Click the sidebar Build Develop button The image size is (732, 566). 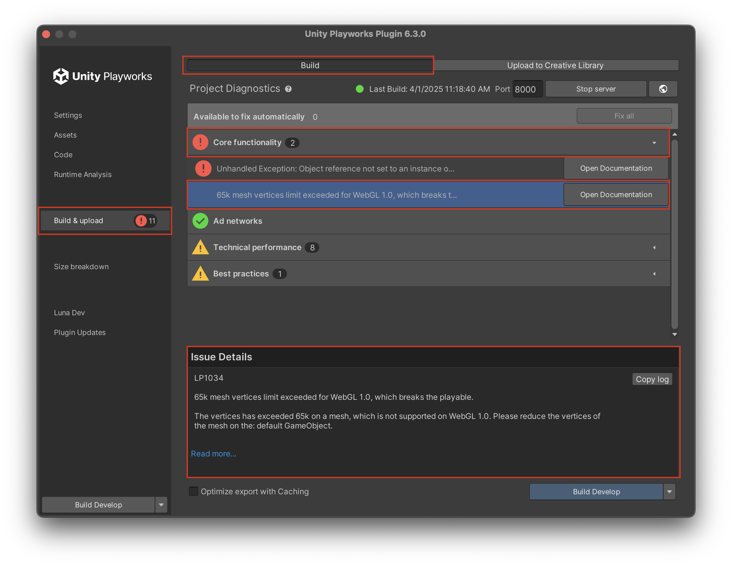click(x=98, y=505)
